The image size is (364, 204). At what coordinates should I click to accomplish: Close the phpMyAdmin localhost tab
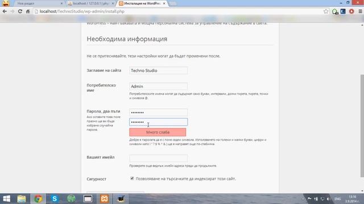point(113,3)
